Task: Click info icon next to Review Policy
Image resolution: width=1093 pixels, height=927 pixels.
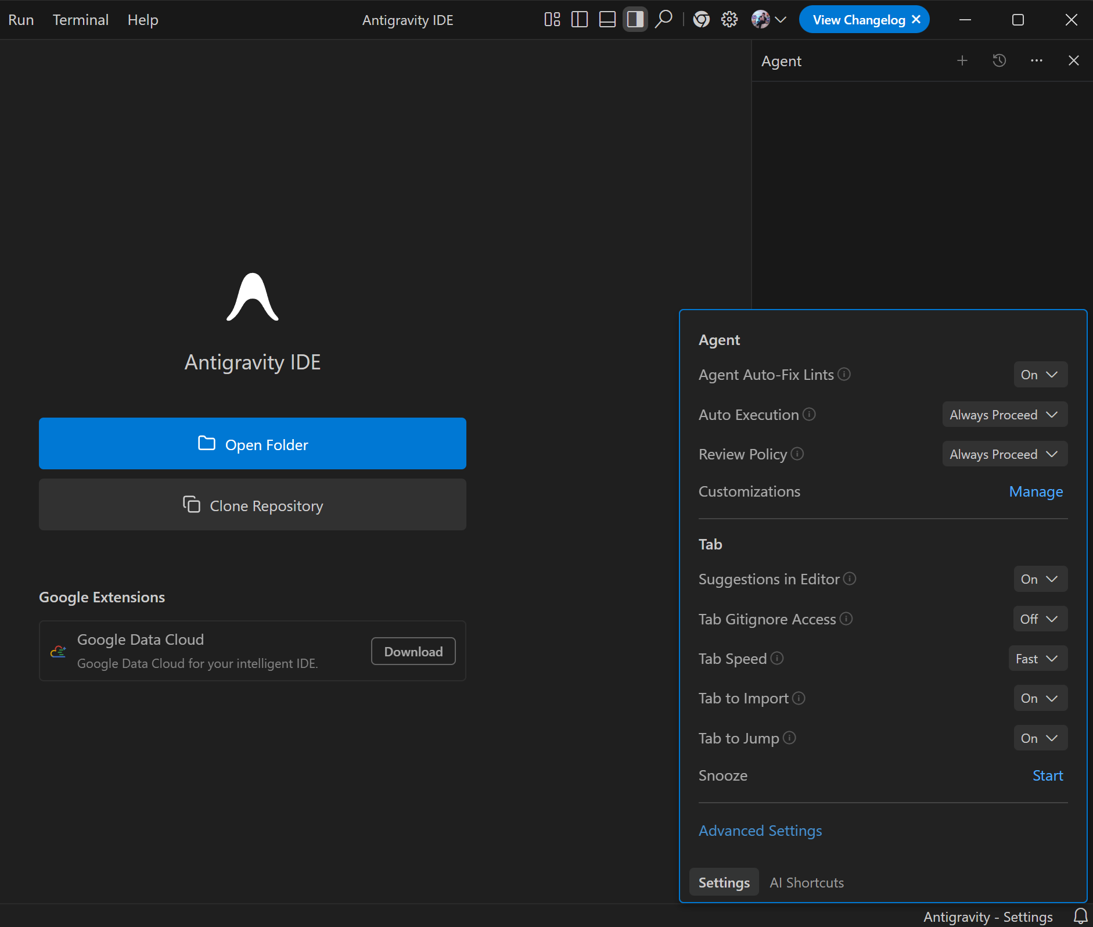Action: click(x=797, y=454)
